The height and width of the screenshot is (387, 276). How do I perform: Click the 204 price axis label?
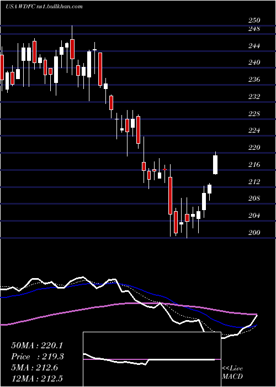coord(254,216)
